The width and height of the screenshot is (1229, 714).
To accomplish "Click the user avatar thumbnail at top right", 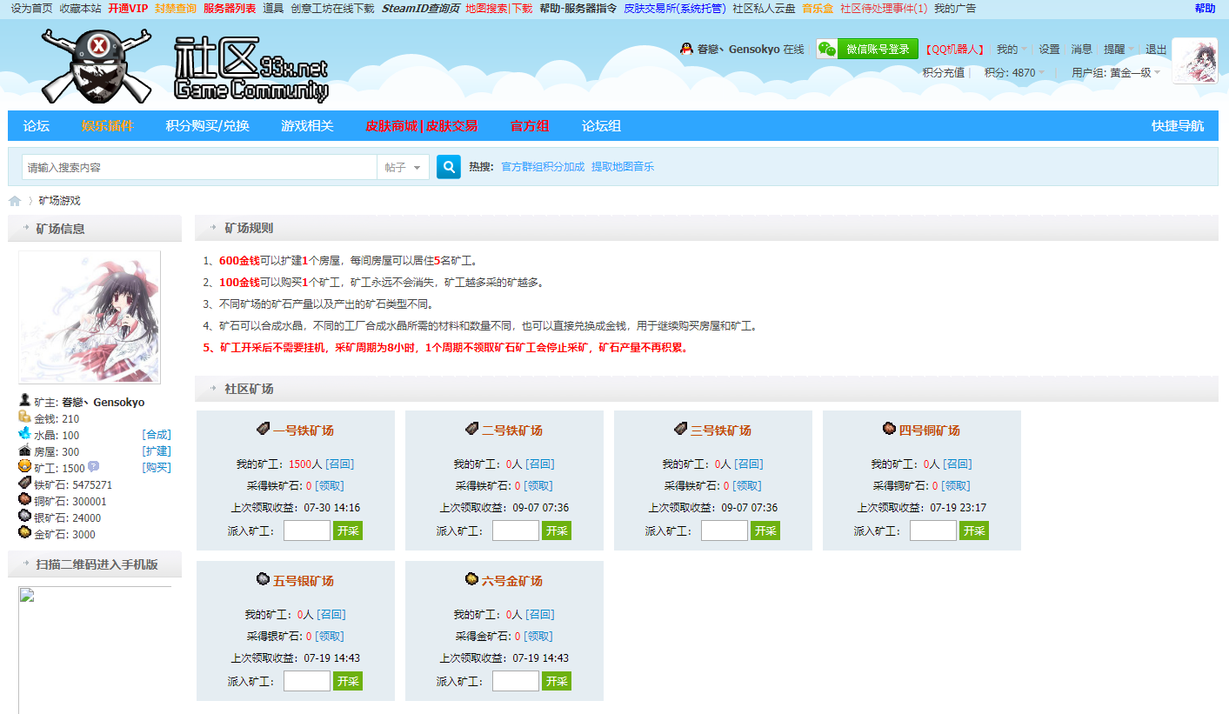I will pyautogui.click(x=1195, y=61).
